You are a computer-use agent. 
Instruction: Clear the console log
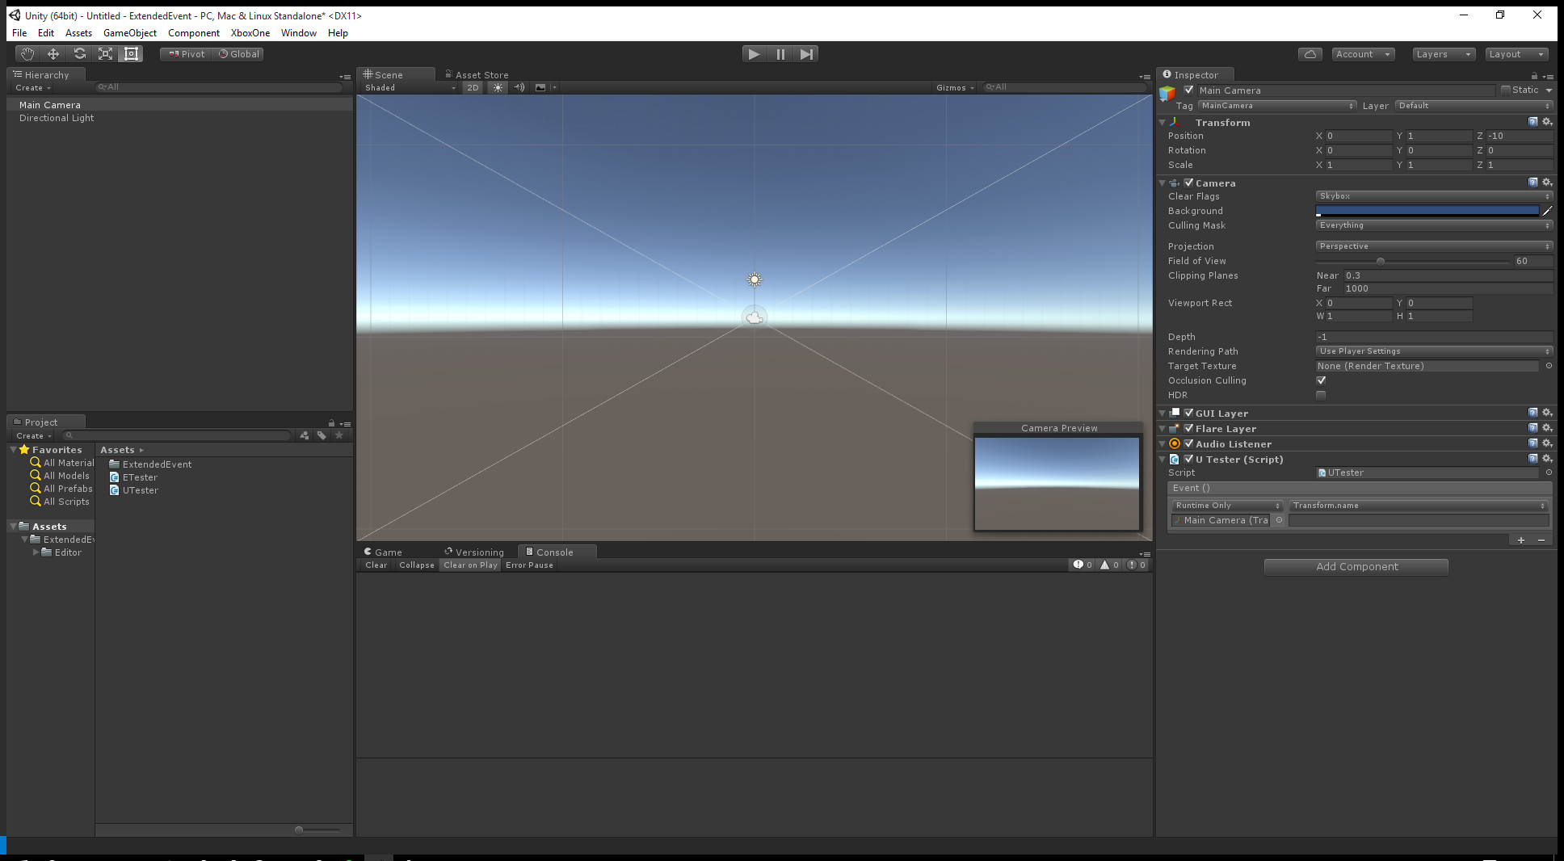pos(376,565)
